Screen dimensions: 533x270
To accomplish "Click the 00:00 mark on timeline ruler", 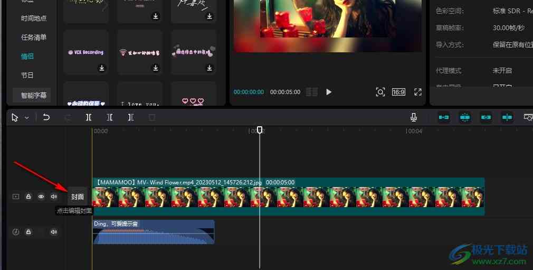I will (x=100, y=131).
